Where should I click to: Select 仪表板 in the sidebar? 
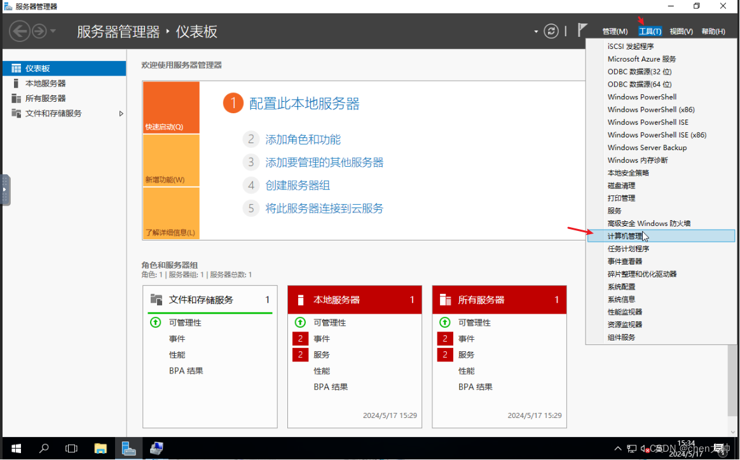pyautogui.click(x=64, y=68)
